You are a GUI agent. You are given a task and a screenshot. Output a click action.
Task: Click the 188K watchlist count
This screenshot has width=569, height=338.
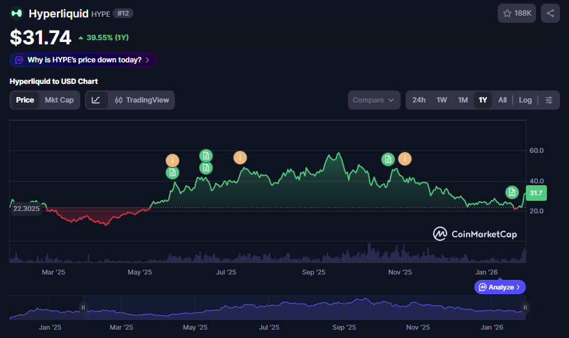522,13
